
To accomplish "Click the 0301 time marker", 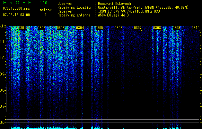I will coord(22,28).
